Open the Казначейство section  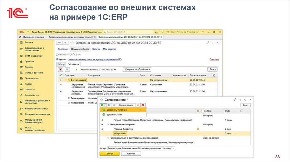[32, 95]
